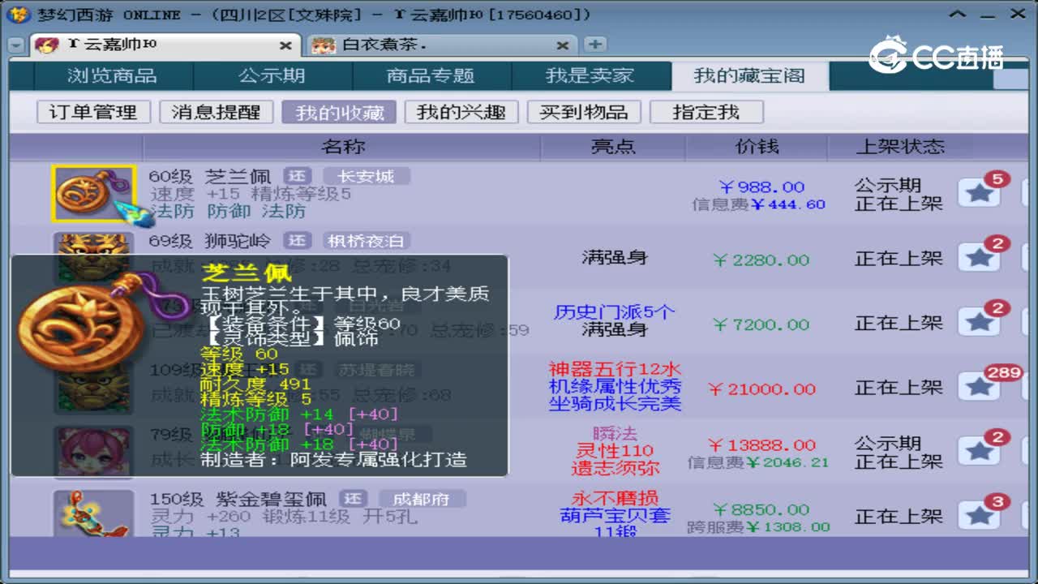Viewport: 1038px width, 584px height.
Task: Click the 长安城 server tag
Action: 367,176
